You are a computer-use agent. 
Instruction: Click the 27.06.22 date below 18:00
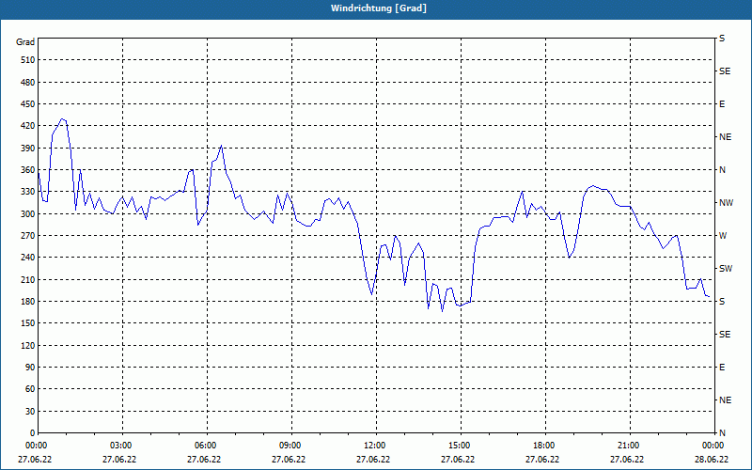pyautogui.click(x=542, y=460)
